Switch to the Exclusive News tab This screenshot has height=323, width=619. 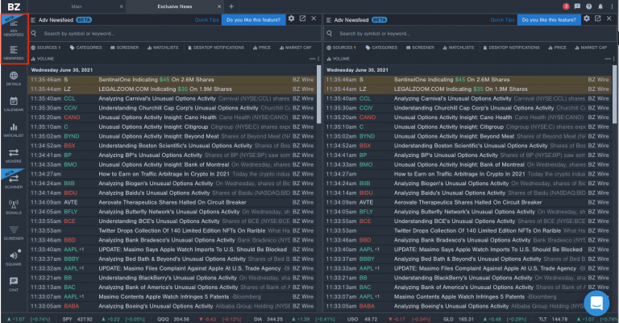(x=174, y=6)
